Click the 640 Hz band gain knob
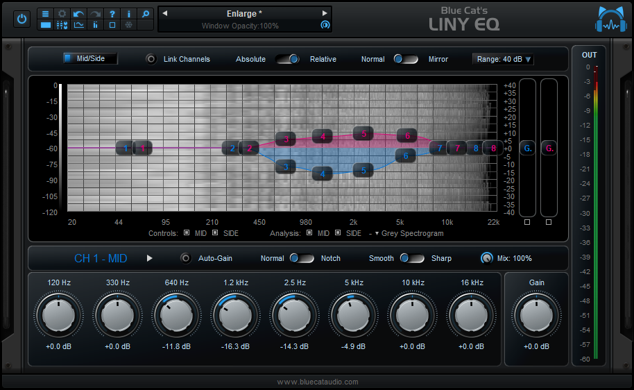Image resolution: width=634 pixels, height=390 pixels. (176, 315)
